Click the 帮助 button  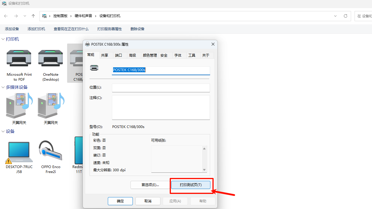(203, 201)
